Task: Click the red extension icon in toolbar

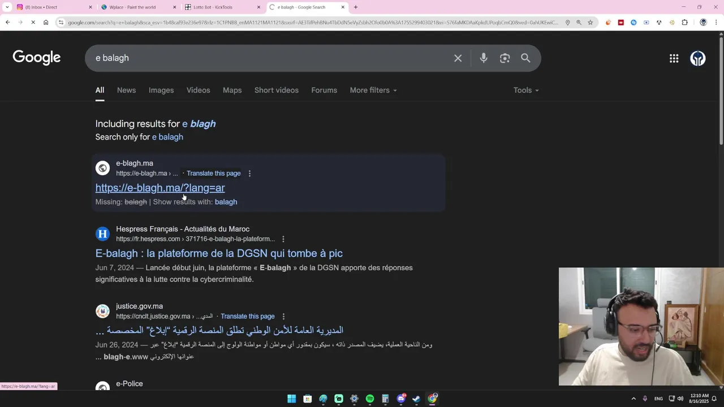Action: 620,23
